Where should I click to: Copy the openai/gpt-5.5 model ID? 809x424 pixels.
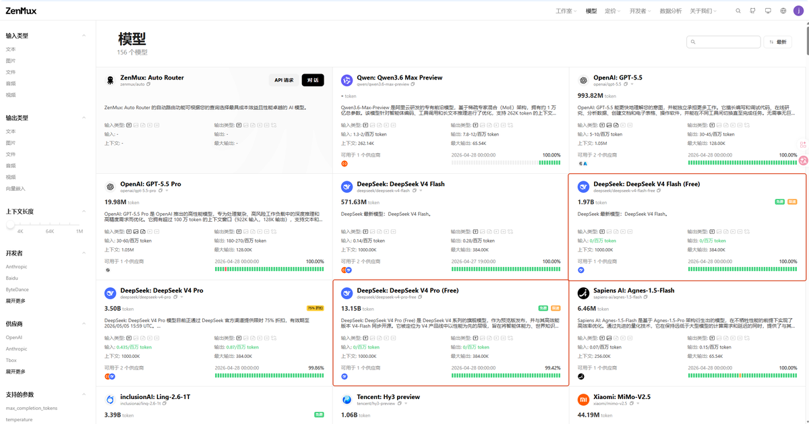tap(624, 84)
